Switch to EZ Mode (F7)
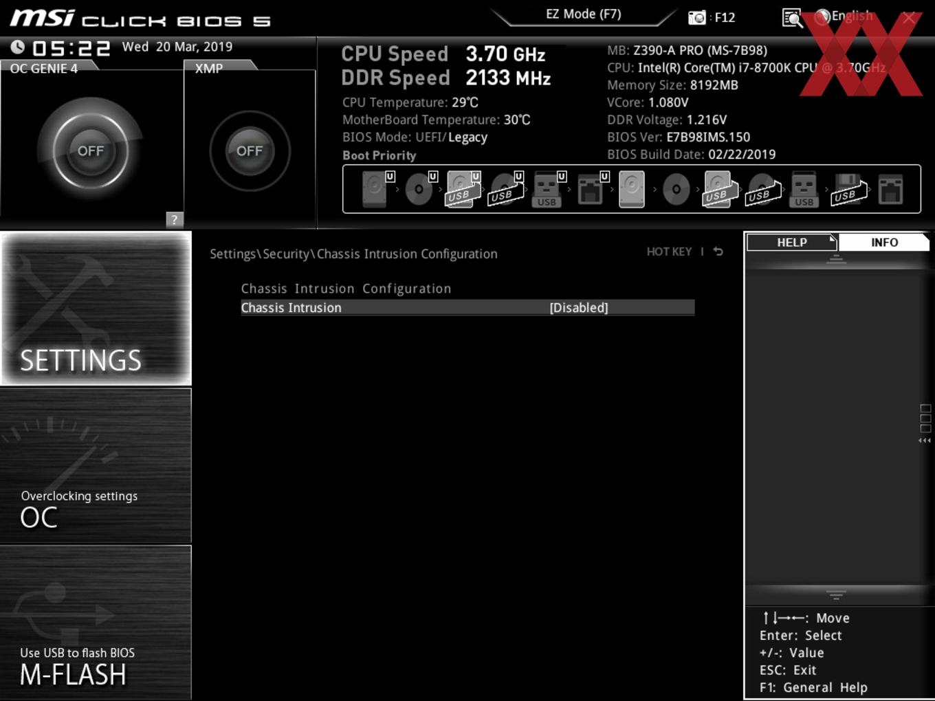 pyautogui.click(x=584, y=14)
